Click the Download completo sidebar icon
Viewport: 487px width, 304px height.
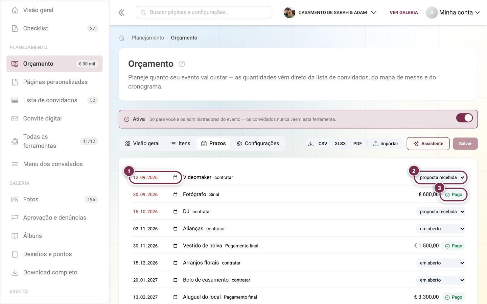click(15, 272)
